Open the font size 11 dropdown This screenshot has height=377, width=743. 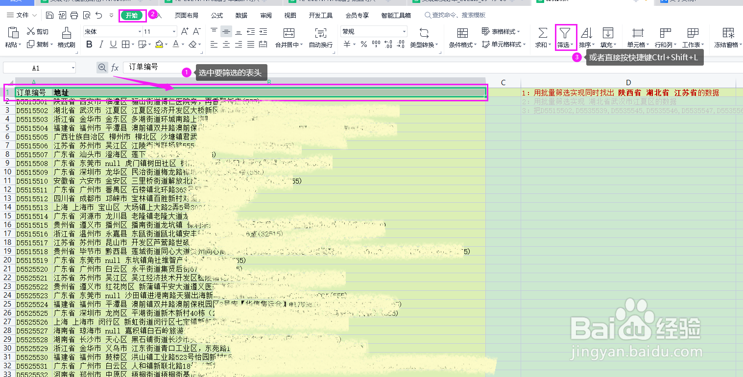tap(174, 31)
